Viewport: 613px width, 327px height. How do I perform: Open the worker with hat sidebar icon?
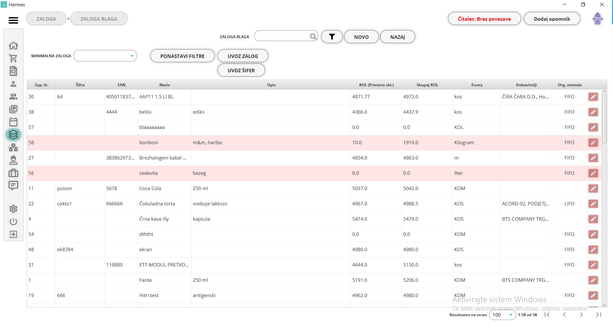coord(13,160)
